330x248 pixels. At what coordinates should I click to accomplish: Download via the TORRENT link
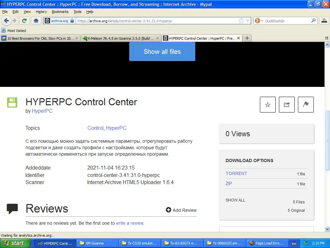pyautogui.click(x=236, y=173)
